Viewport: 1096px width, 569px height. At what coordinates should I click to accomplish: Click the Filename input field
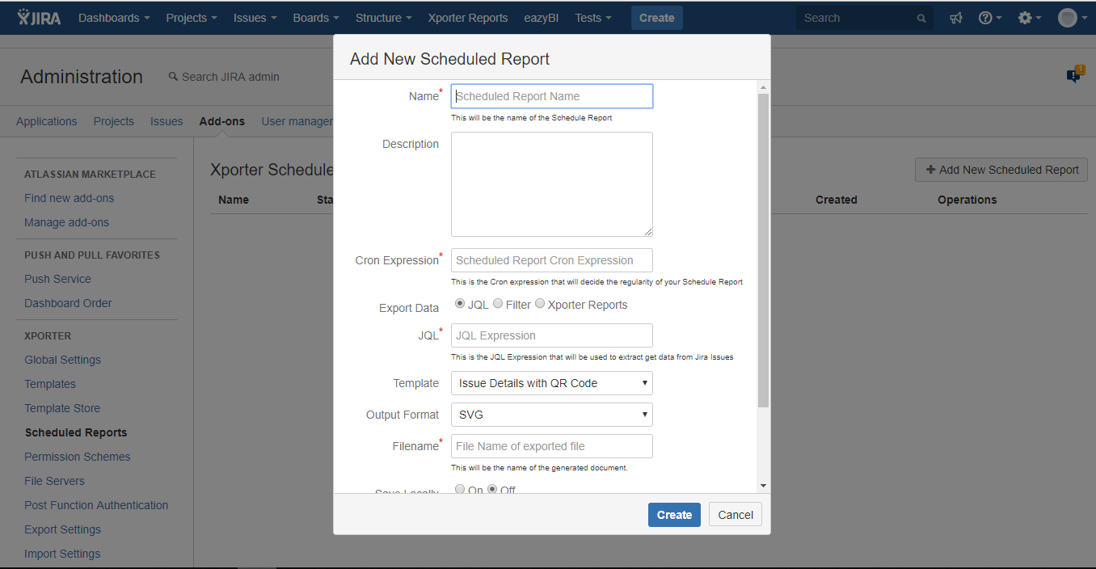(x=551, y=446)
